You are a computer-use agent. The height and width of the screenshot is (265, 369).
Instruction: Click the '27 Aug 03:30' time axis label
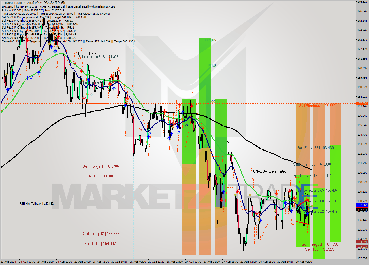click(x=193, y=262)
